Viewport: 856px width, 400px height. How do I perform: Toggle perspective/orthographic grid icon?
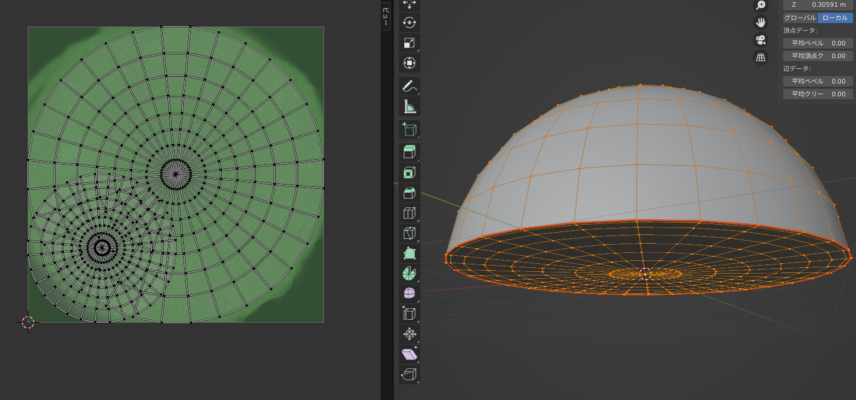tap(761, 57)
